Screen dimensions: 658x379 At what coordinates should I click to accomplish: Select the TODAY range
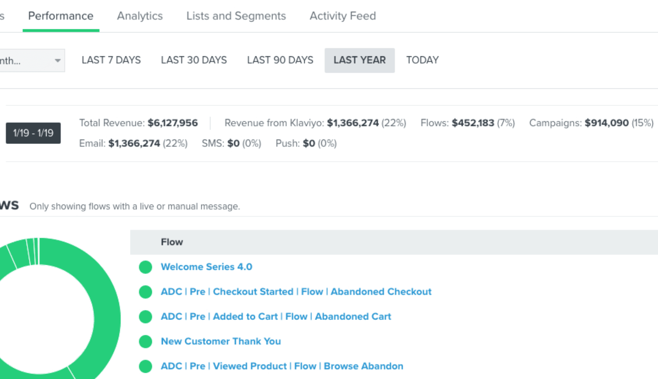coord(422,60)
